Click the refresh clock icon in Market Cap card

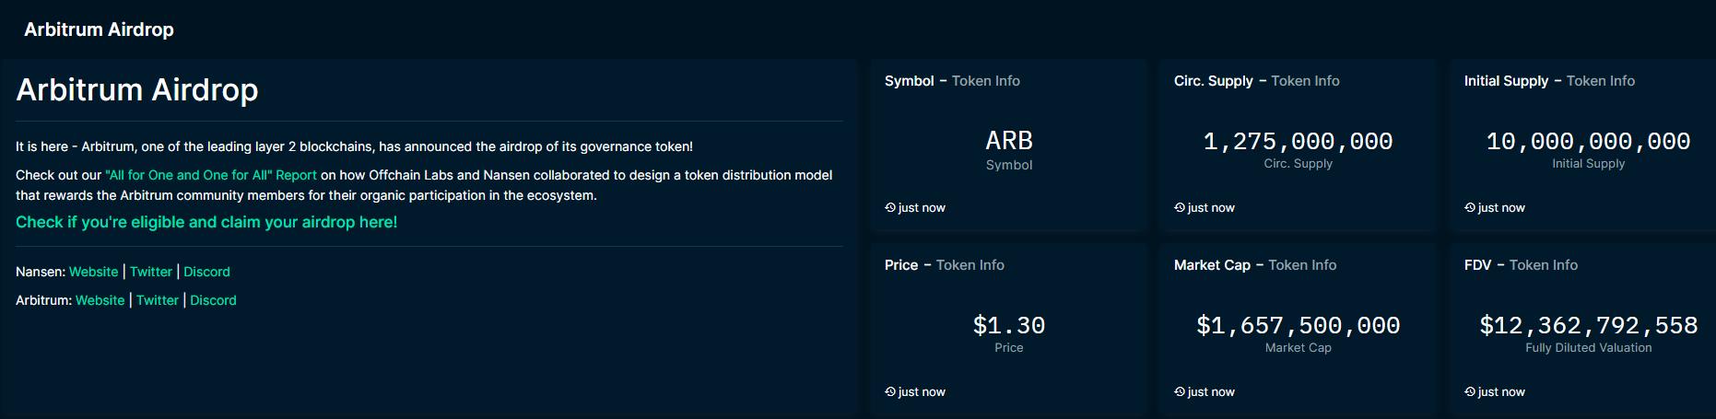click(1180, 391)
